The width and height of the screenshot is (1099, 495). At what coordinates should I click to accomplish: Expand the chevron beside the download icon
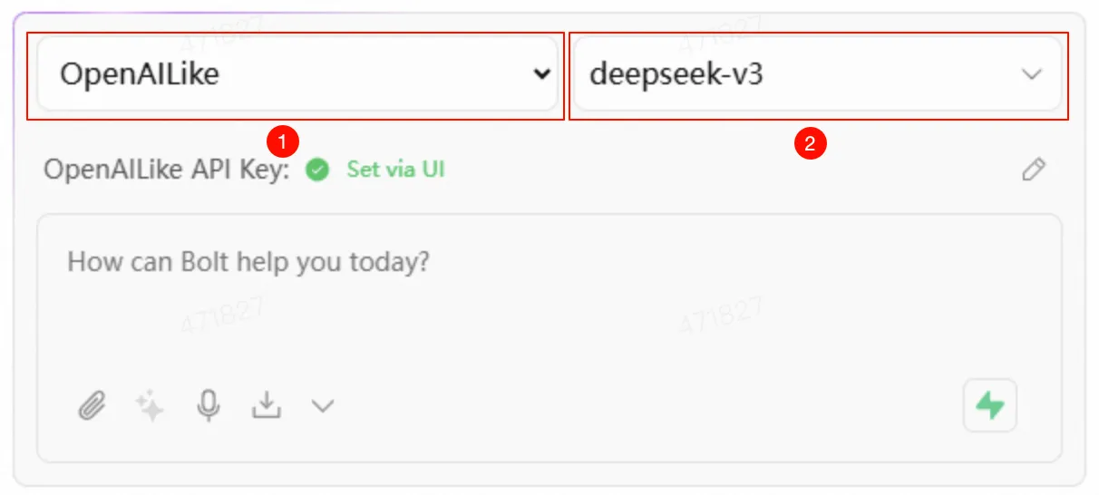point(323,406)
